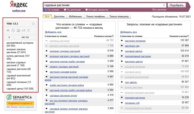Clear YWA list with the X icon
This screenshot has width=194, height=114.
coord(28,31)
